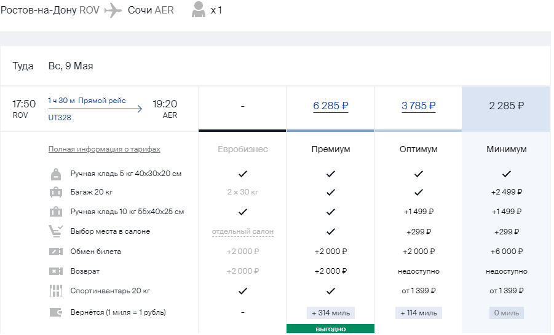Viewport: 554px width, 335px height.
Task: Click the x 1 passenger count
Action: (x=216, y=10)
